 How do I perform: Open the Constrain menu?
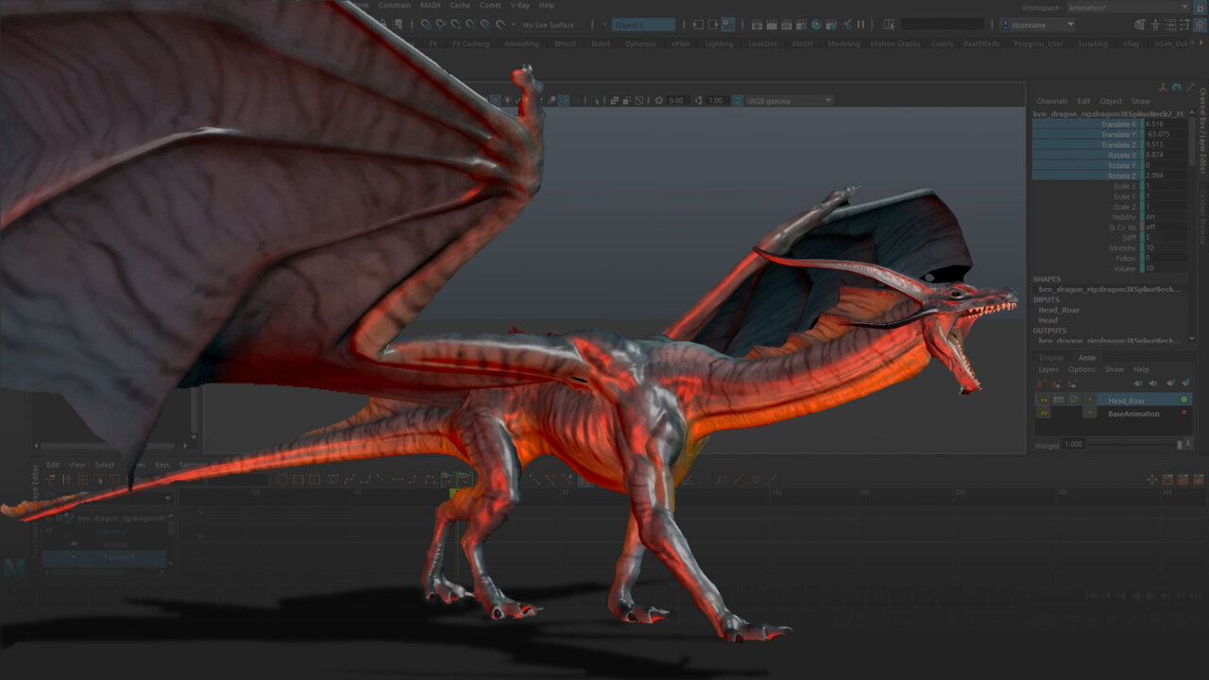[x=394, y=5]
